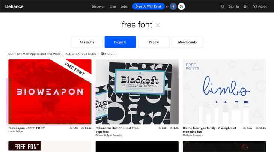Click the Behance logo
The height and width of the screenshot is (152, 274).
(14, 6)
